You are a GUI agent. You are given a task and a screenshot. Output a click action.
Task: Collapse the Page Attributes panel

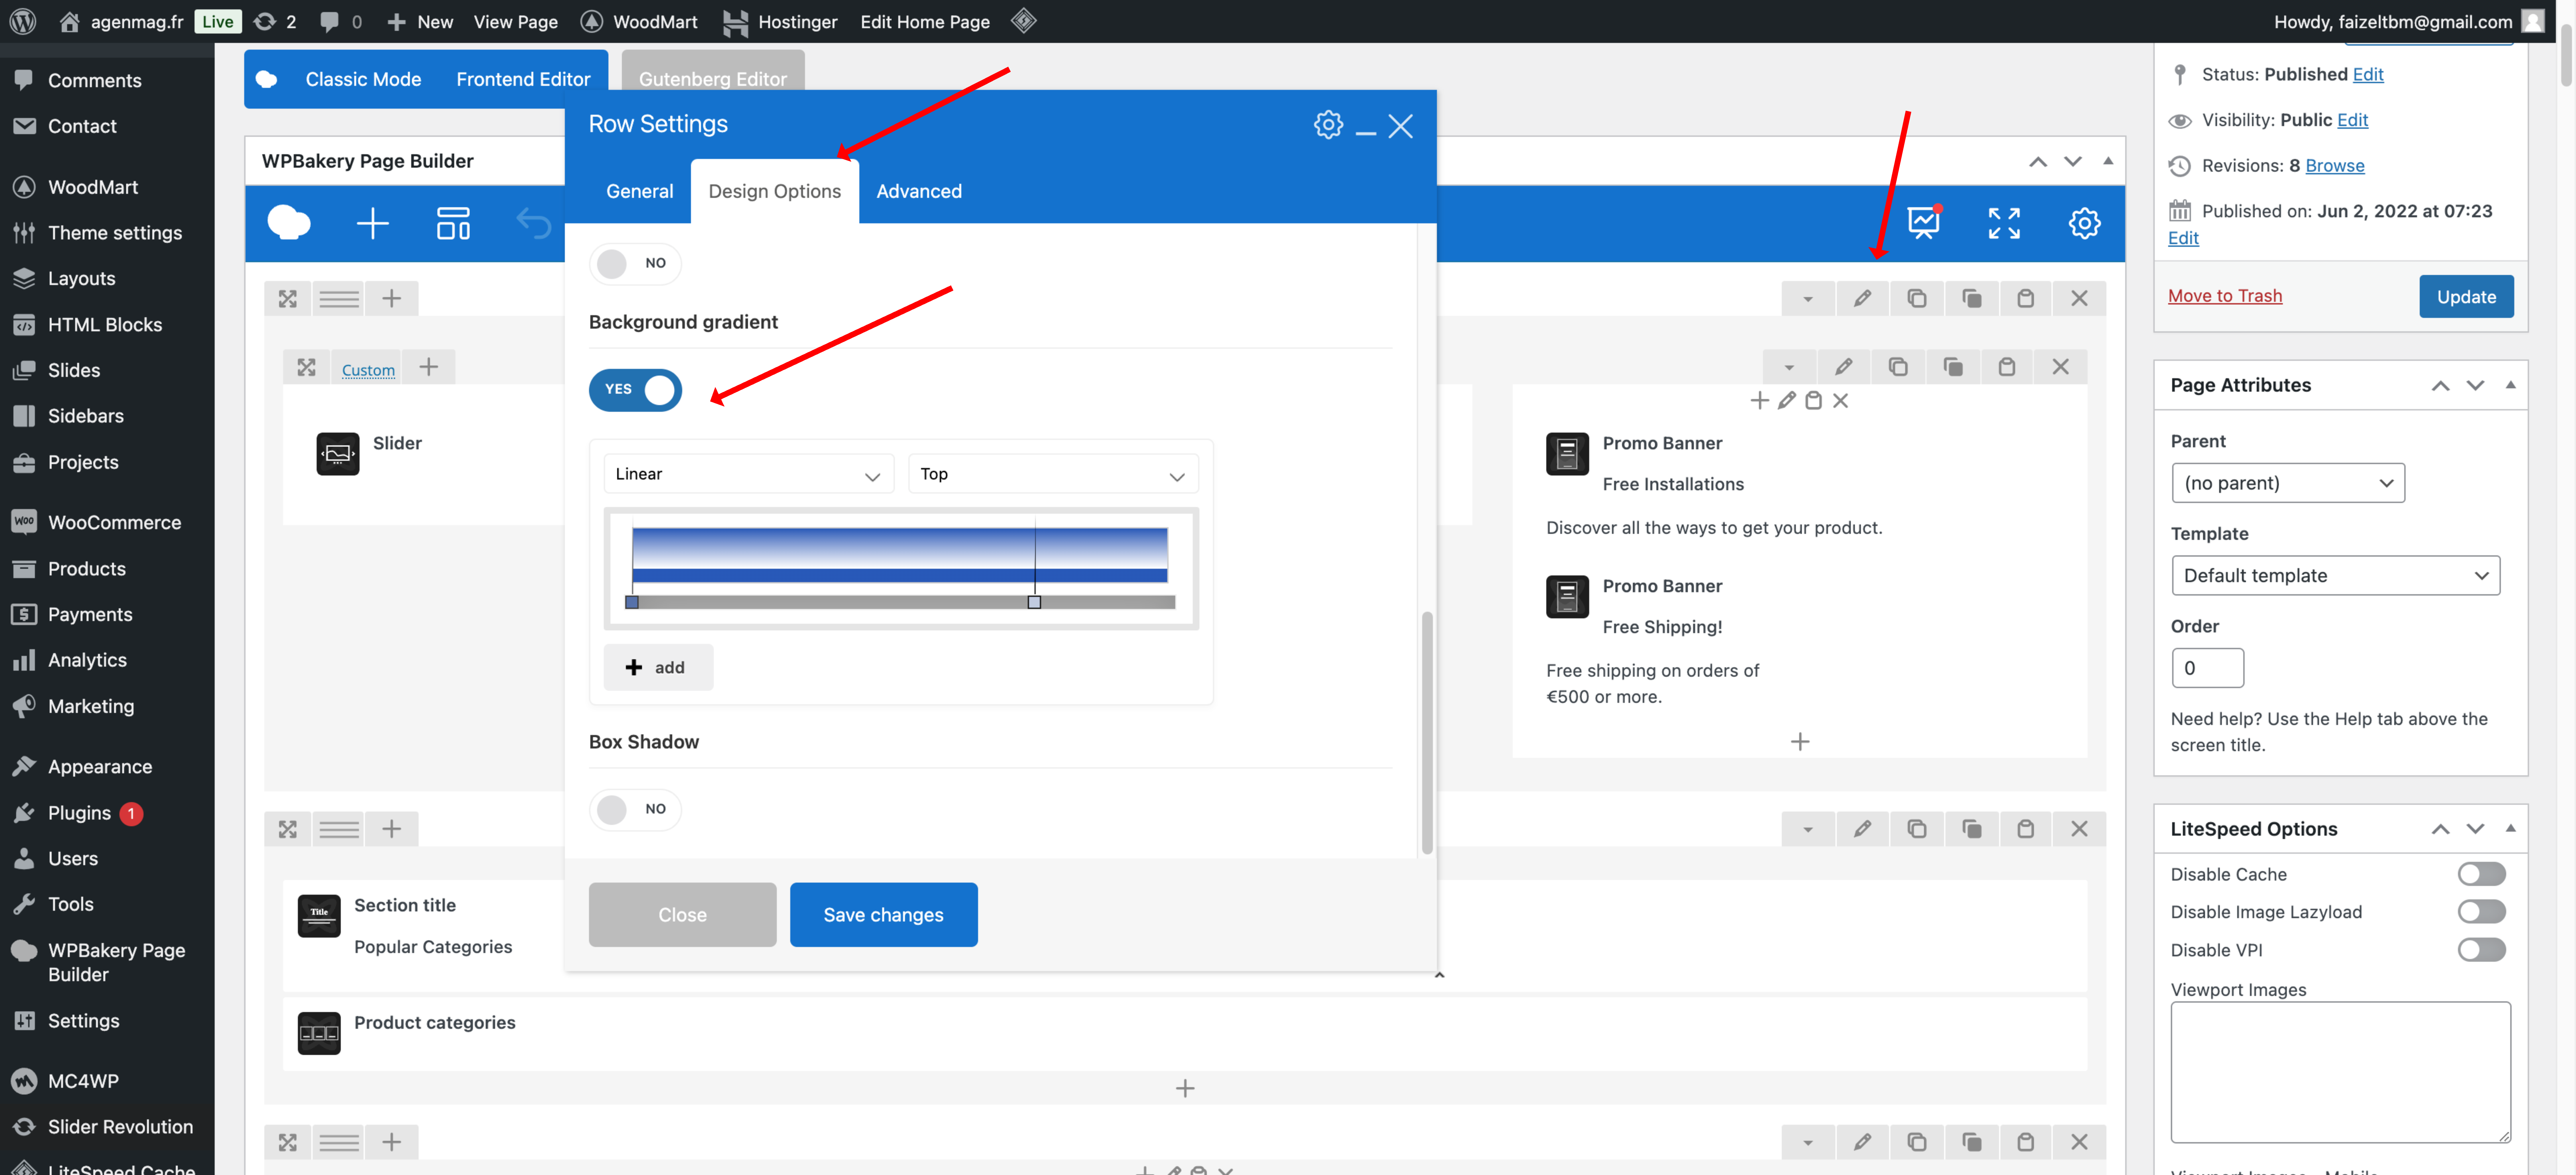coord(2510,385)
